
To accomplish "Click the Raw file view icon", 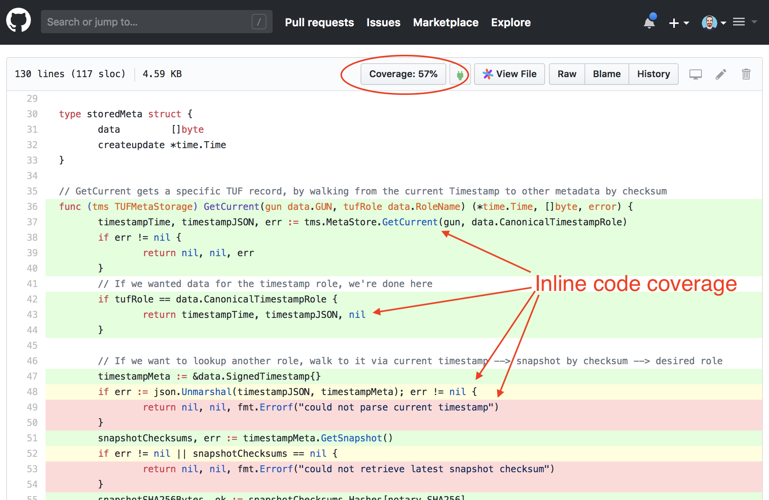I will 567,73.
